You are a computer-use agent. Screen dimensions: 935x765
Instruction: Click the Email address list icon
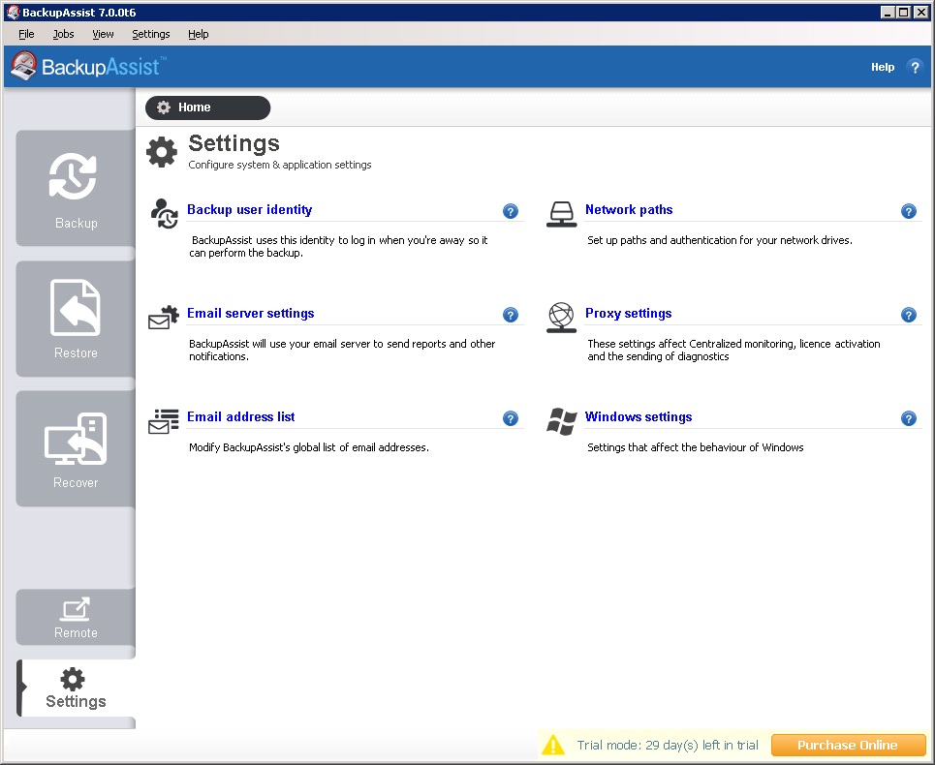[164, 420]
